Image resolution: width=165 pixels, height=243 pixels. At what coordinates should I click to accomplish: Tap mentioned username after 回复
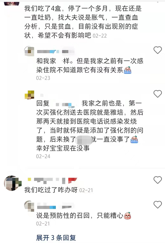pos(65,105)
